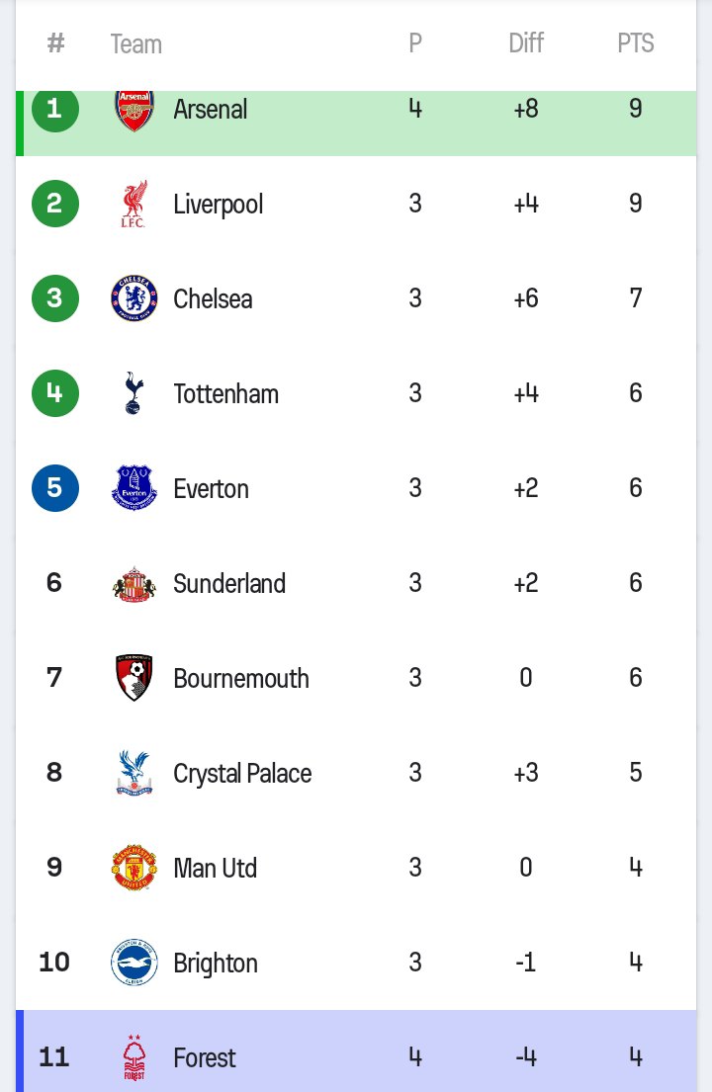Viewport: 712px width, 1092px height.
Task: Select the Tottenham cockerel crest
Action: point(133,393)
